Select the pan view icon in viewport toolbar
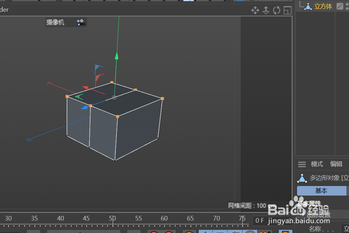The height and width of the screenshot is (233, 349). (x=255, y=10)
